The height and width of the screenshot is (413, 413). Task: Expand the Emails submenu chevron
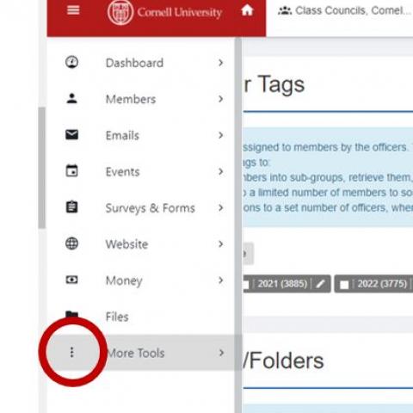220,135
